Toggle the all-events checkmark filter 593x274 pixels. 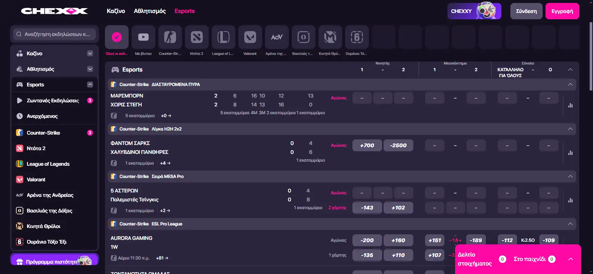(117, 37)
